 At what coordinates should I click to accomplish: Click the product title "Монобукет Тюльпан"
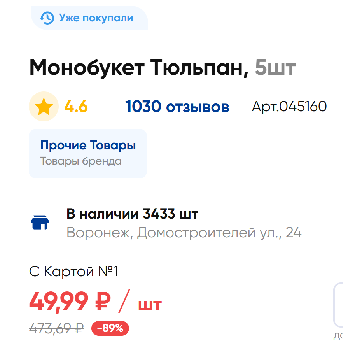139,68
